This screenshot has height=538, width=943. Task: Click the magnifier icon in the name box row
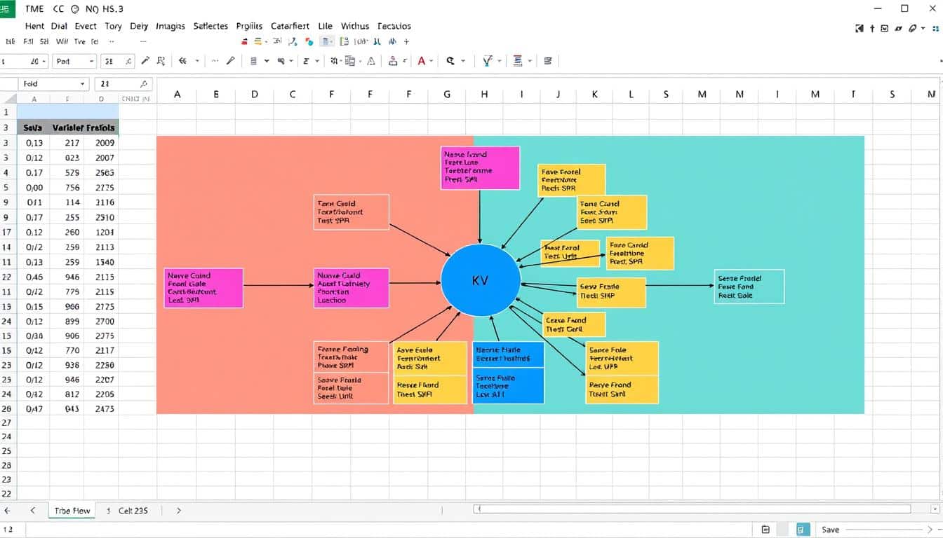coord(142,84)
